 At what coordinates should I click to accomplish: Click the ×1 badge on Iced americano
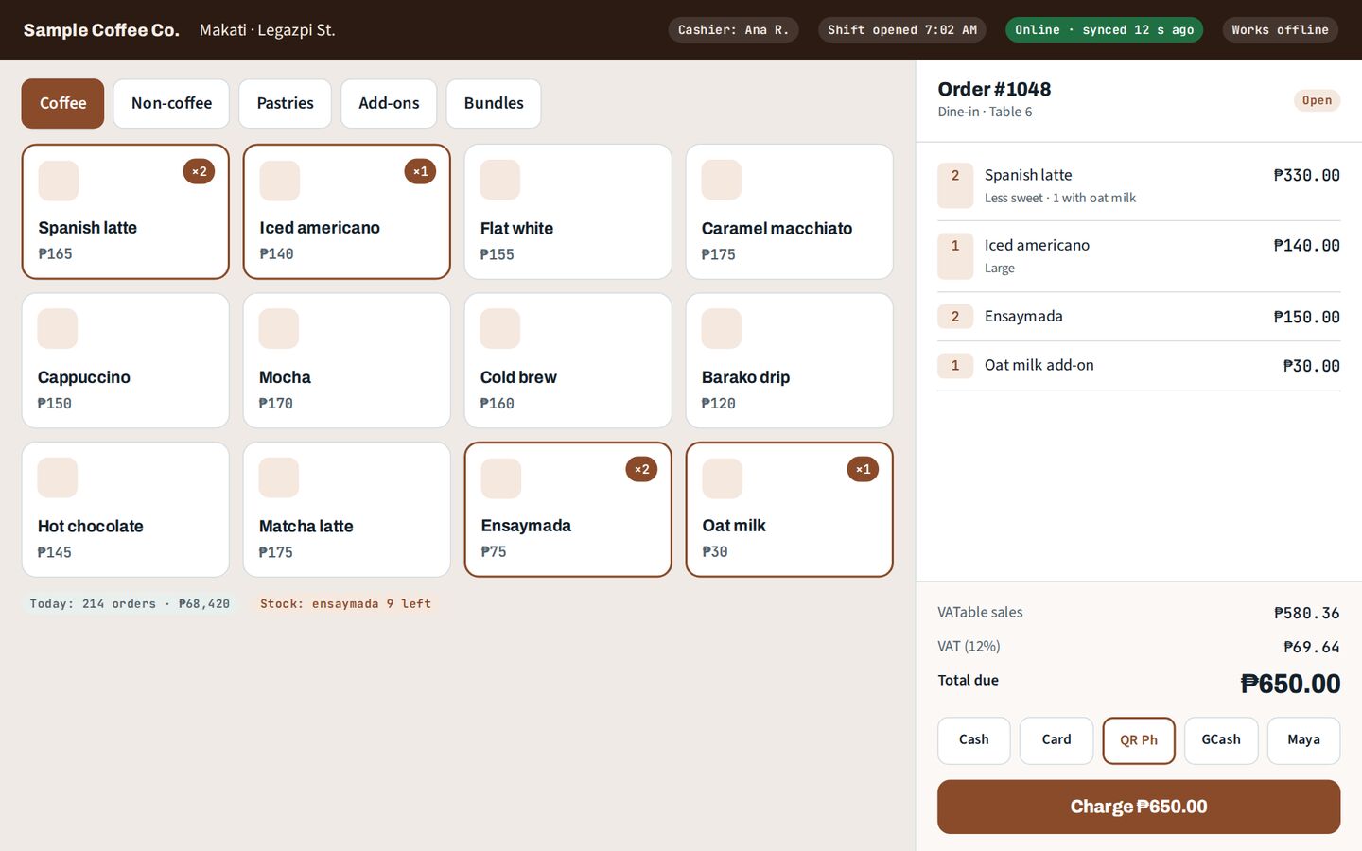click(420, 171)
